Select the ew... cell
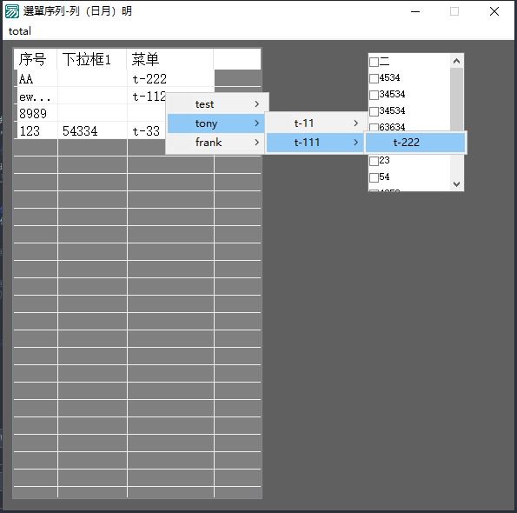Screen dimensions: 517x513 pyautogui.click(x=36, y=96)
